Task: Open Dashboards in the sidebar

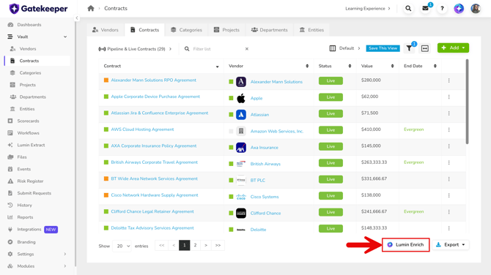Action: pyautogui.click(x=29, y=25)
